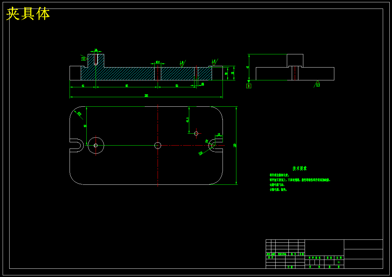Click the large left circle in plan view
This screenshot has height=277, width=392.
click(96, 145)
